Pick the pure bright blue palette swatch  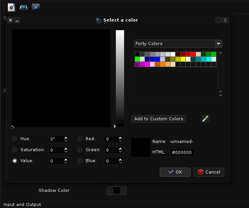(157, 59)
